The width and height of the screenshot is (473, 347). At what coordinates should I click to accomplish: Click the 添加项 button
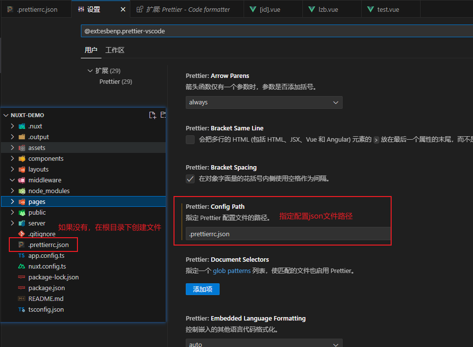(202, 289)
